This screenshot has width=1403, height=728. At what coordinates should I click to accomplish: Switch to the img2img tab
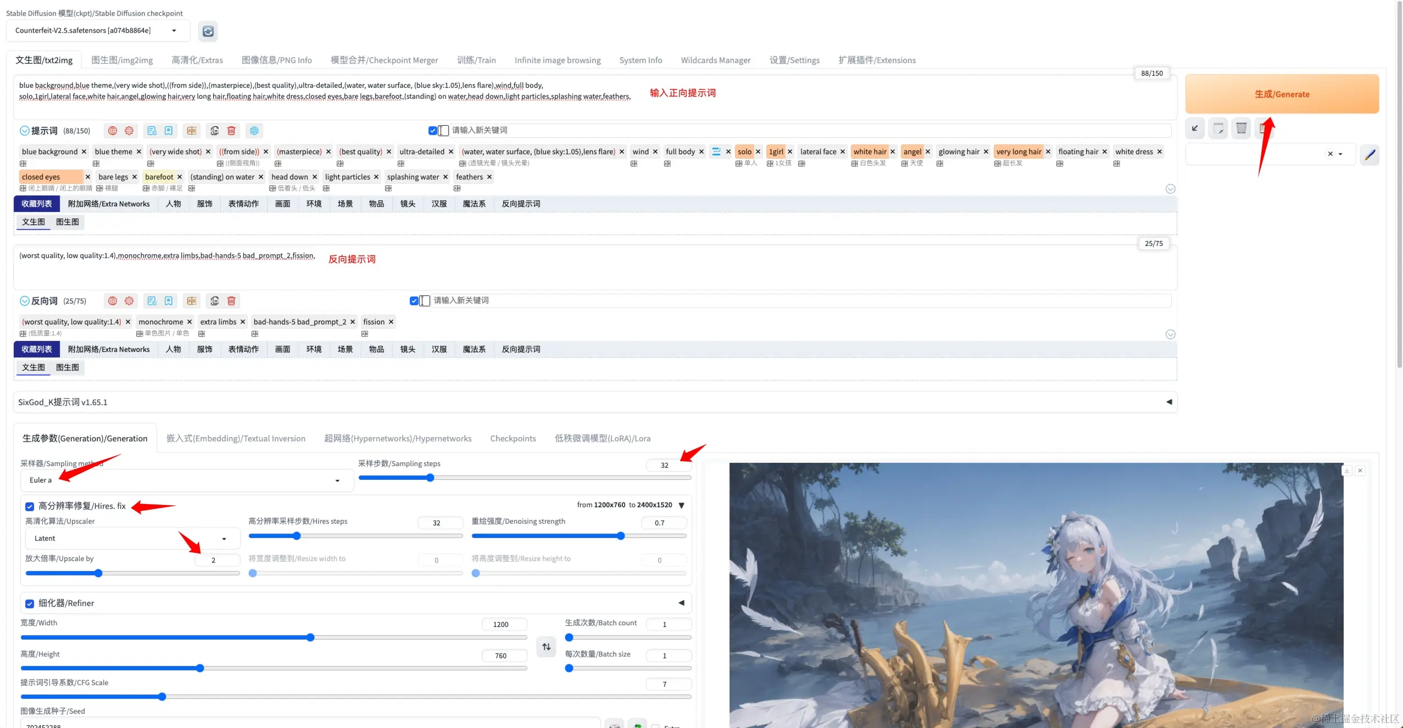coord(122,60)
